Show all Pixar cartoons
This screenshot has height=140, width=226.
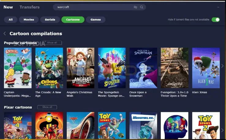pyautogui.click(x=47, y=107)
